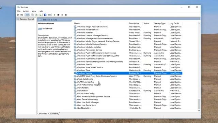The image size is (218, 123).
Task: Select the Windows License Manager Service row
Action: click(x=128, y=36)
